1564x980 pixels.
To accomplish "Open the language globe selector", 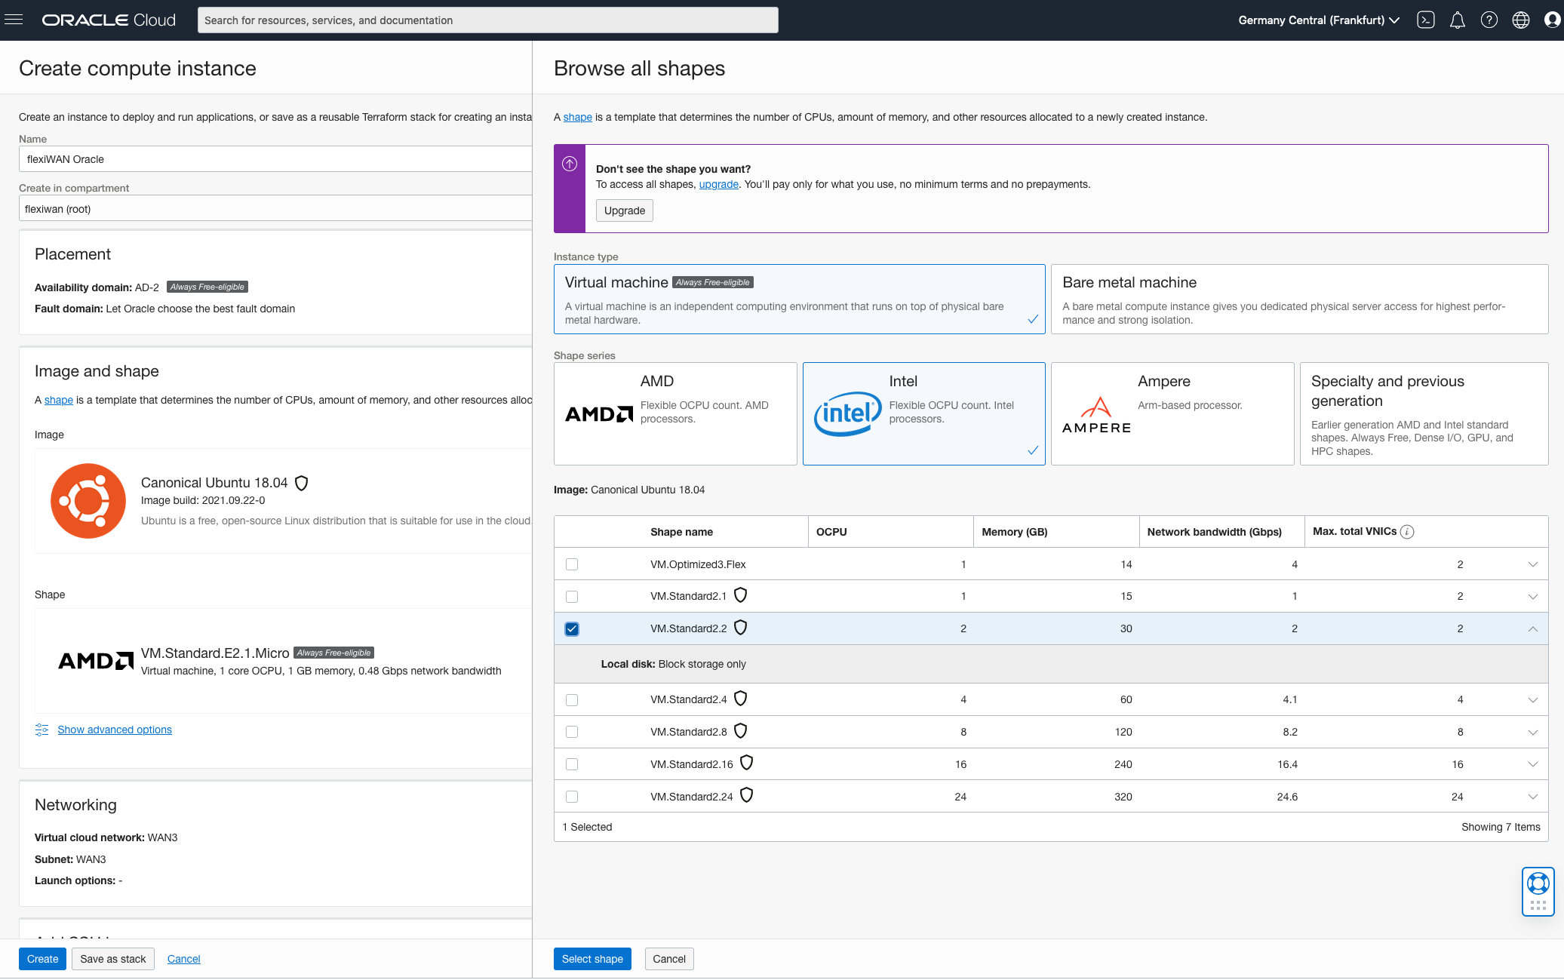I will 1520,20.
